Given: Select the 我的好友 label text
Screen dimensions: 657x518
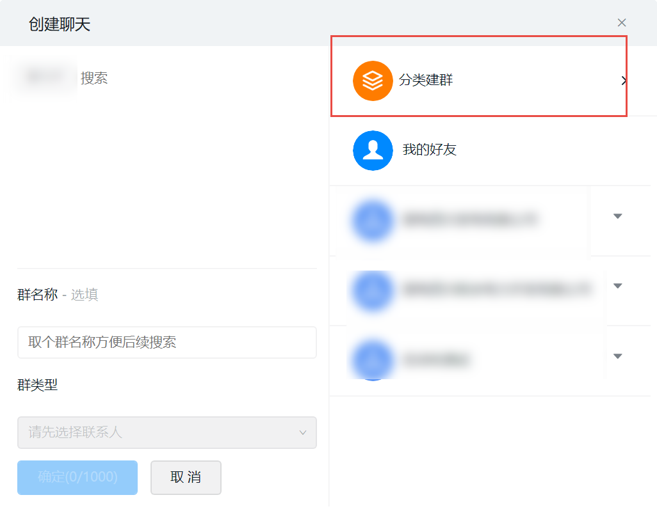Looking at the screenshot, I should point(429,150).
